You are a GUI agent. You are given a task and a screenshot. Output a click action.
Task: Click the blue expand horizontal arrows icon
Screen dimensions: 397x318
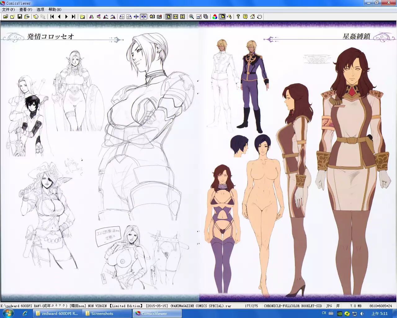coord(136,17)
